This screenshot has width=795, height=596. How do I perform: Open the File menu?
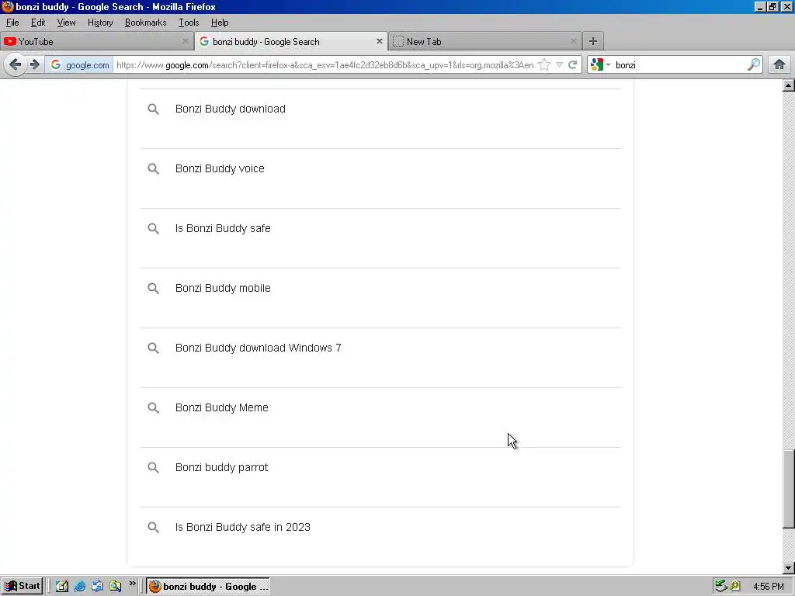point(12,23)
